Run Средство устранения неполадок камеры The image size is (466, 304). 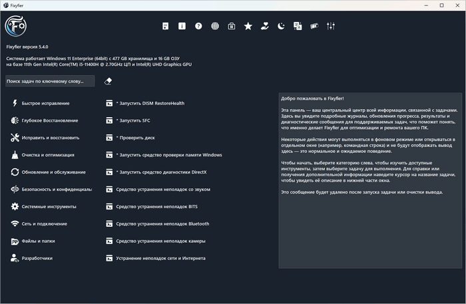[x=161, y=241]
